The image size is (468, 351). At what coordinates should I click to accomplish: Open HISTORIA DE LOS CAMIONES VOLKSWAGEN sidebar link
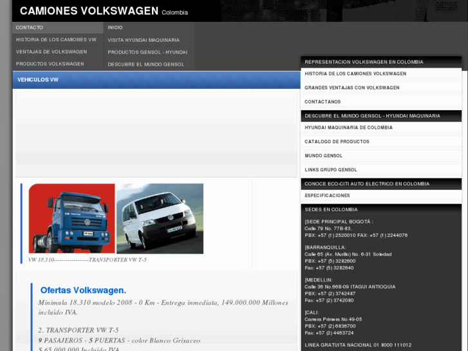coord(381,74)
